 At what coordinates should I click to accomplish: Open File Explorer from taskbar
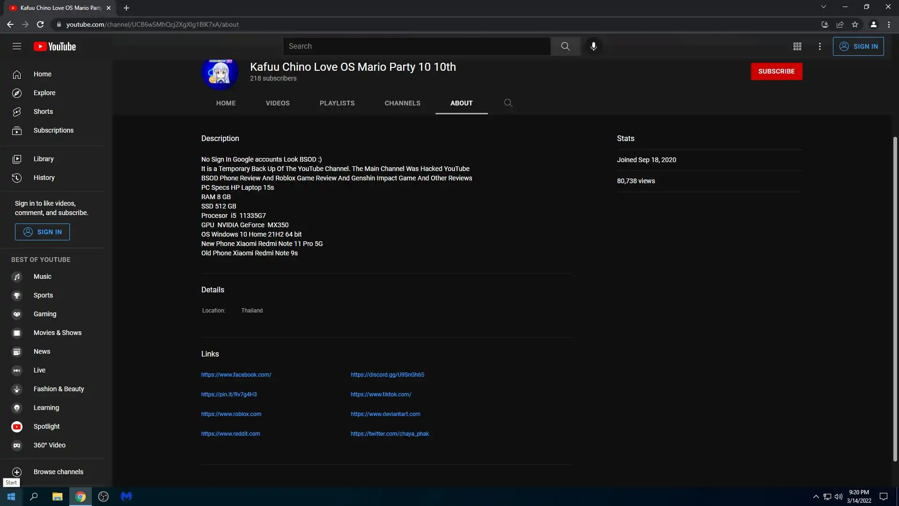[x=57, y=497]
